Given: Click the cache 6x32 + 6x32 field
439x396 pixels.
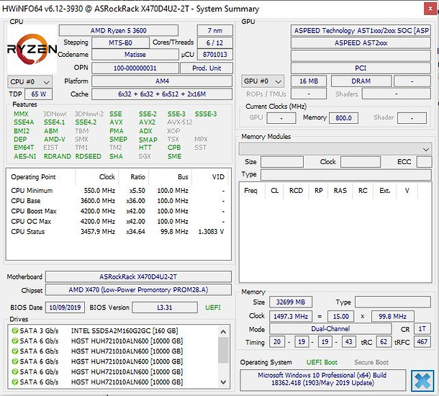Looking at the screenshot, I should pos(162,94).
